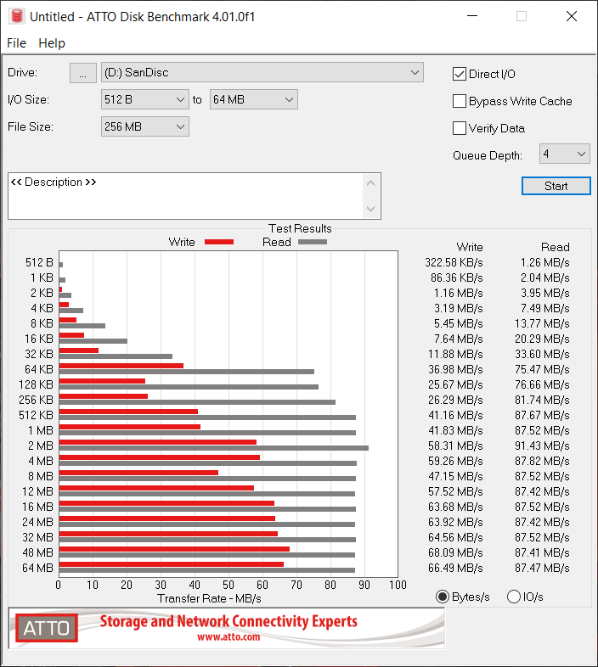This screenshot has width=598, height=667.
Task: Start the benchmark with the Start button
Action: 556,186
